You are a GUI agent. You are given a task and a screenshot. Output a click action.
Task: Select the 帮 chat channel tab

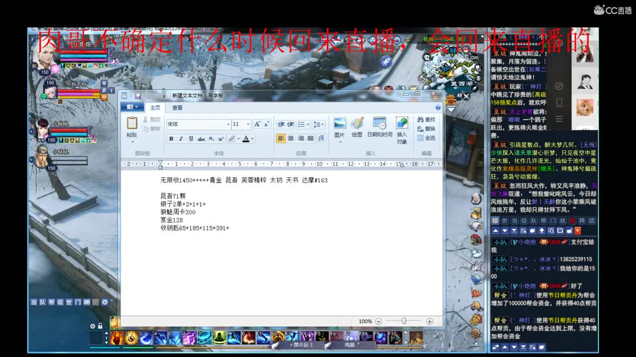(x=544, y=221)
